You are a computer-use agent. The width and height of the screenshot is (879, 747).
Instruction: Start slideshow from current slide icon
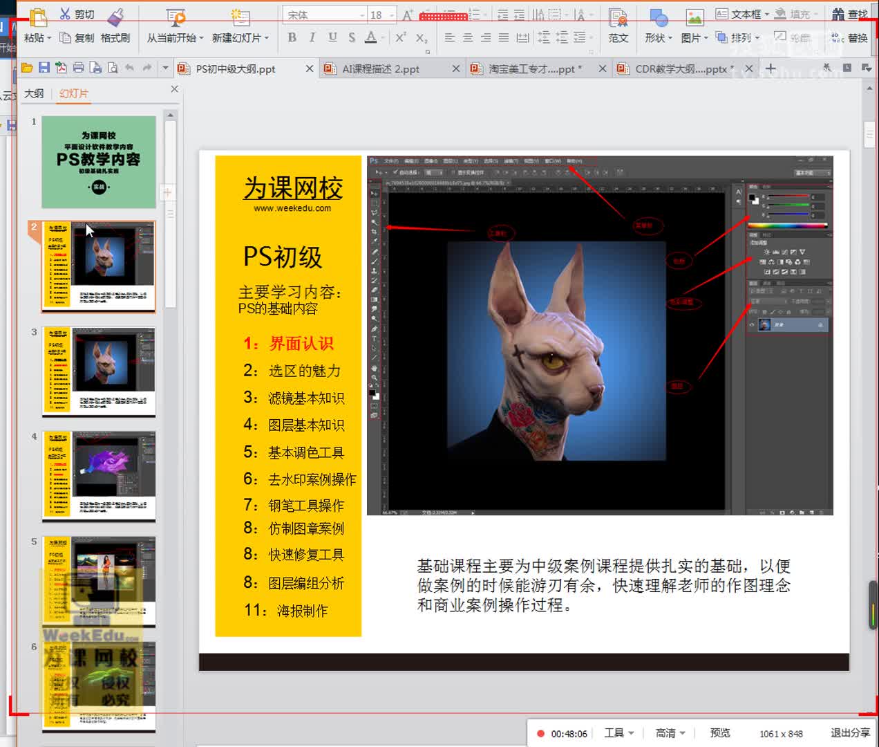point(176,17)
